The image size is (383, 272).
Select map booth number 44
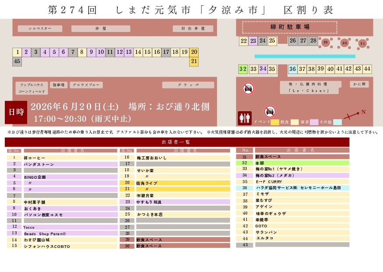coord(367,69)
